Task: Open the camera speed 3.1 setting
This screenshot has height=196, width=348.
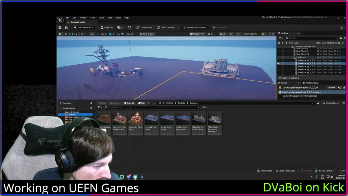Action: (x=211, y=34)
